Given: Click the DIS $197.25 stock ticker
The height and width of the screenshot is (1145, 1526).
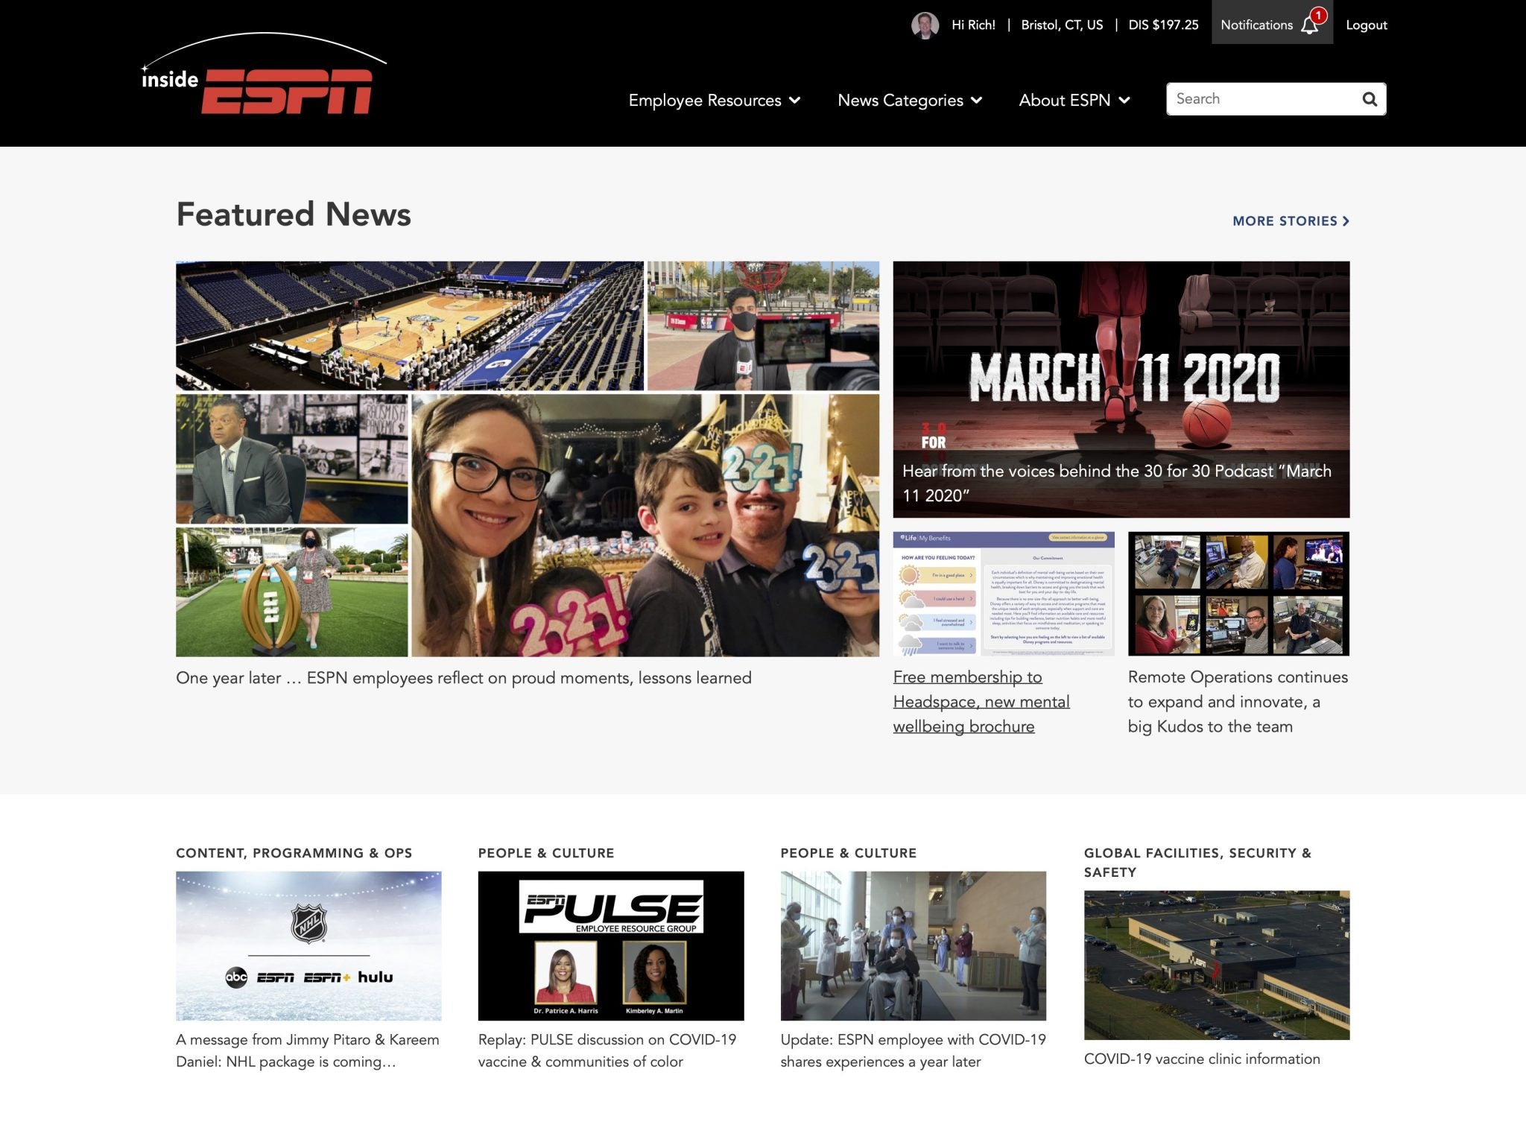Looking at the screenshot, I should coord(1163,25).
